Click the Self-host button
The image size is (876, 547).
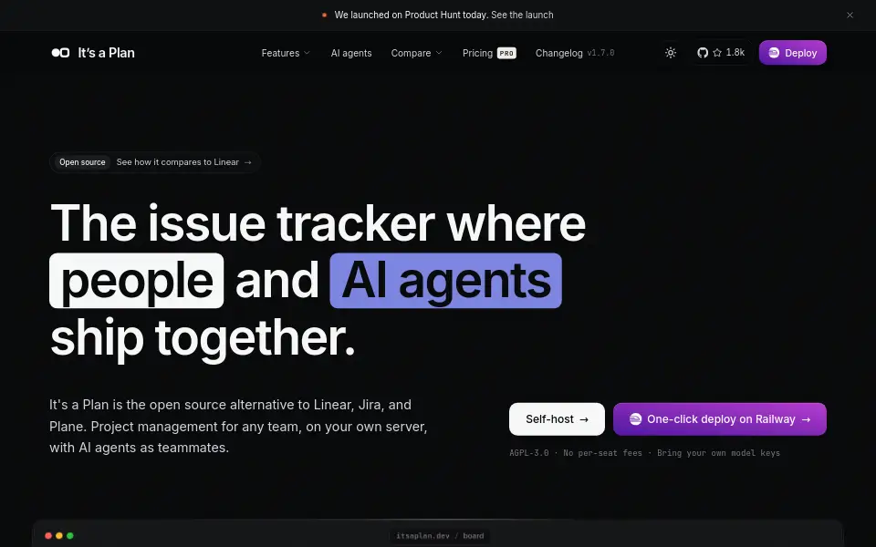point(557,419)
